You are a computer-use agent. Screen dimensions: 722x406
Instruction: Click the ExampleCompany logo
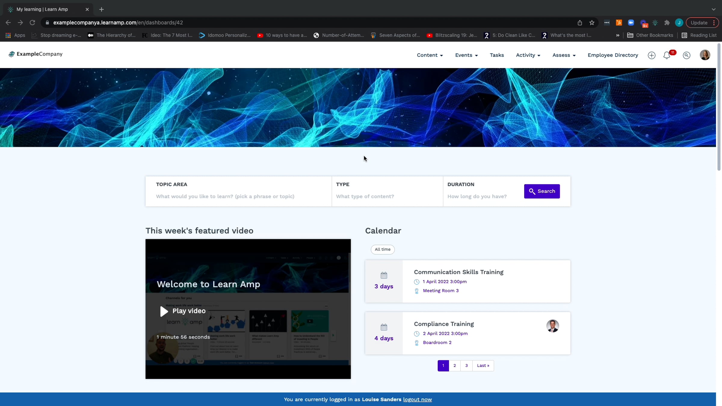pyautogui.click(x=35, y=54)
